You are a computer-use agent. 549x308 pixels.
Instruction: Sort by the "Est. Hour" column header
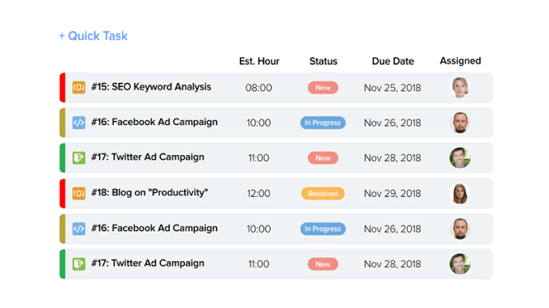point(259,61)
